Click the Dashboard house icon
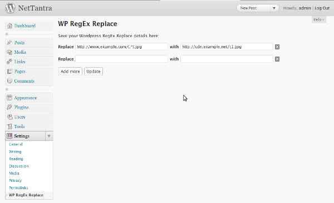 [x=9, y=26]
